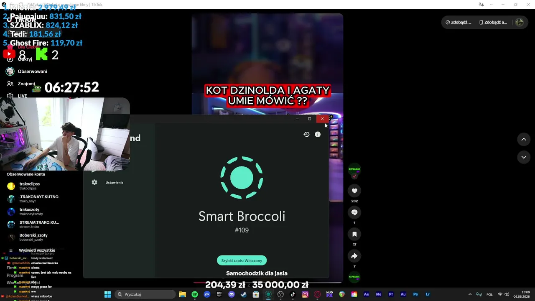Click Wyświetl wszystkie under followed accounts
Image resolution: width=535 pixels, height=301 pixels.
pos(37,250)
